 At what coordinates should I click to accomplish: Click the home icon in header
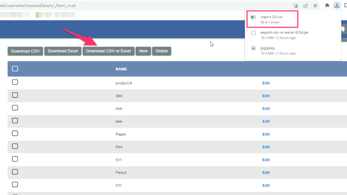pyautogui.click(x=343, y=29)
